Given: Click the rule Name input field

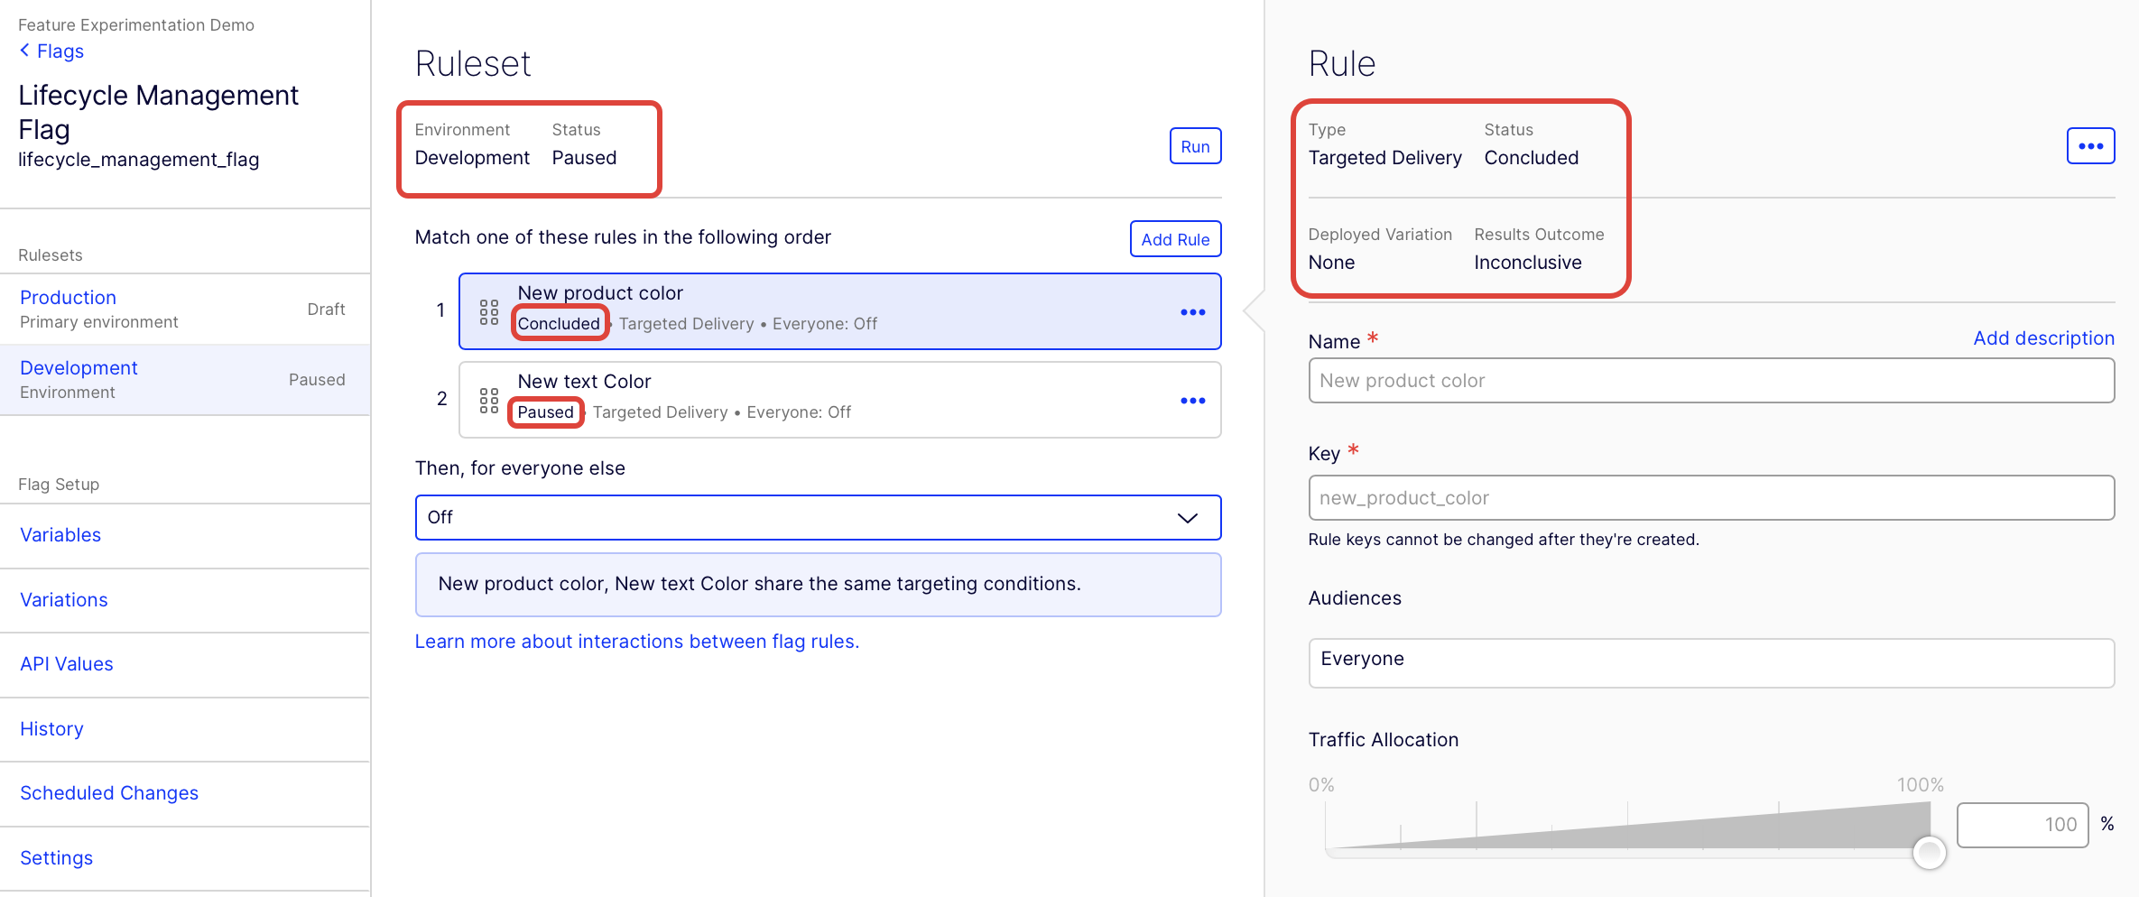Looking at the screenshot, I should (1710, 381).
